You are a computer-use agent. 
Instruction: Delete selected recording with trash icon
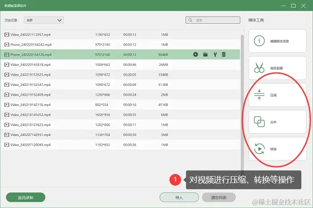[224, 54]
